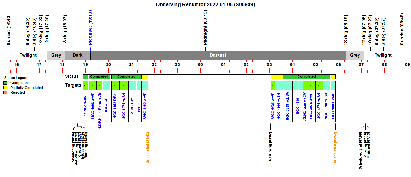Click the AT2021xrf target label

coord(132,106)
